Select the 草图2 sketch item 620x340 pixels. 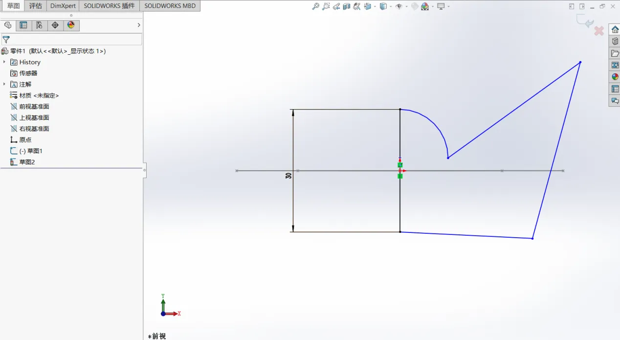tap(22, 162)
